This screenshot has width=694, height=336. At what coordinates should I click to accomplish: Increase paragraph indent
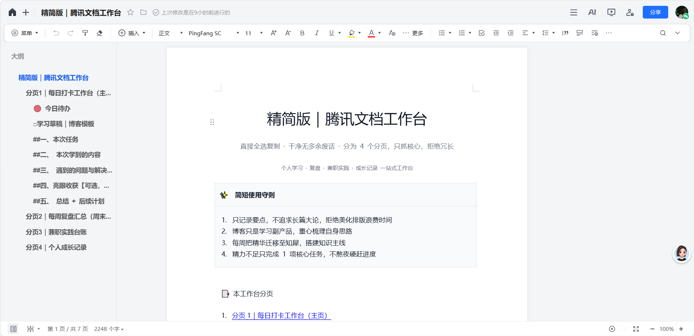click(x=511, y=33)
